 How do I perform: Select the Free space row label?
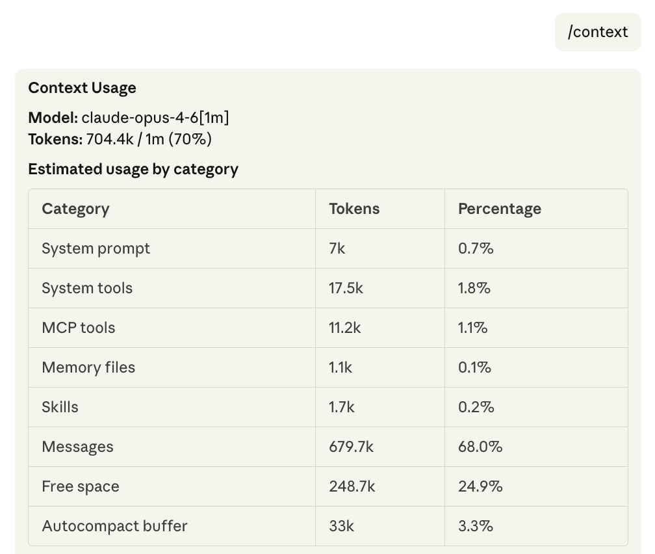point(81,486)
